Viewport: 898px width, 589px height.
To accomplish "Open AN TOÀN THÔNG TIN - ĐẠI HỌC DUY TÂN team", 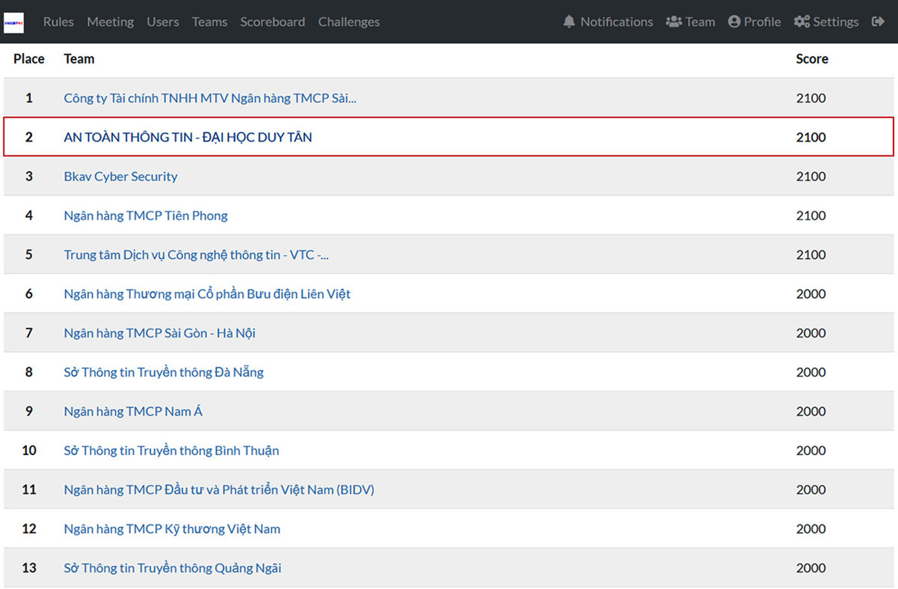I will click(188, 137).
